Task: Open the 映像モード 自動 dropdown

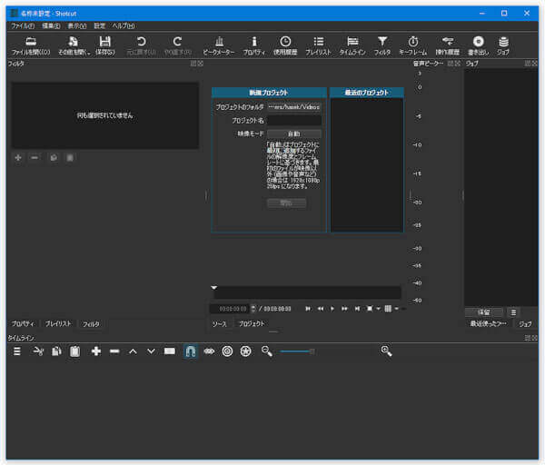Action: tap(293, 134)
